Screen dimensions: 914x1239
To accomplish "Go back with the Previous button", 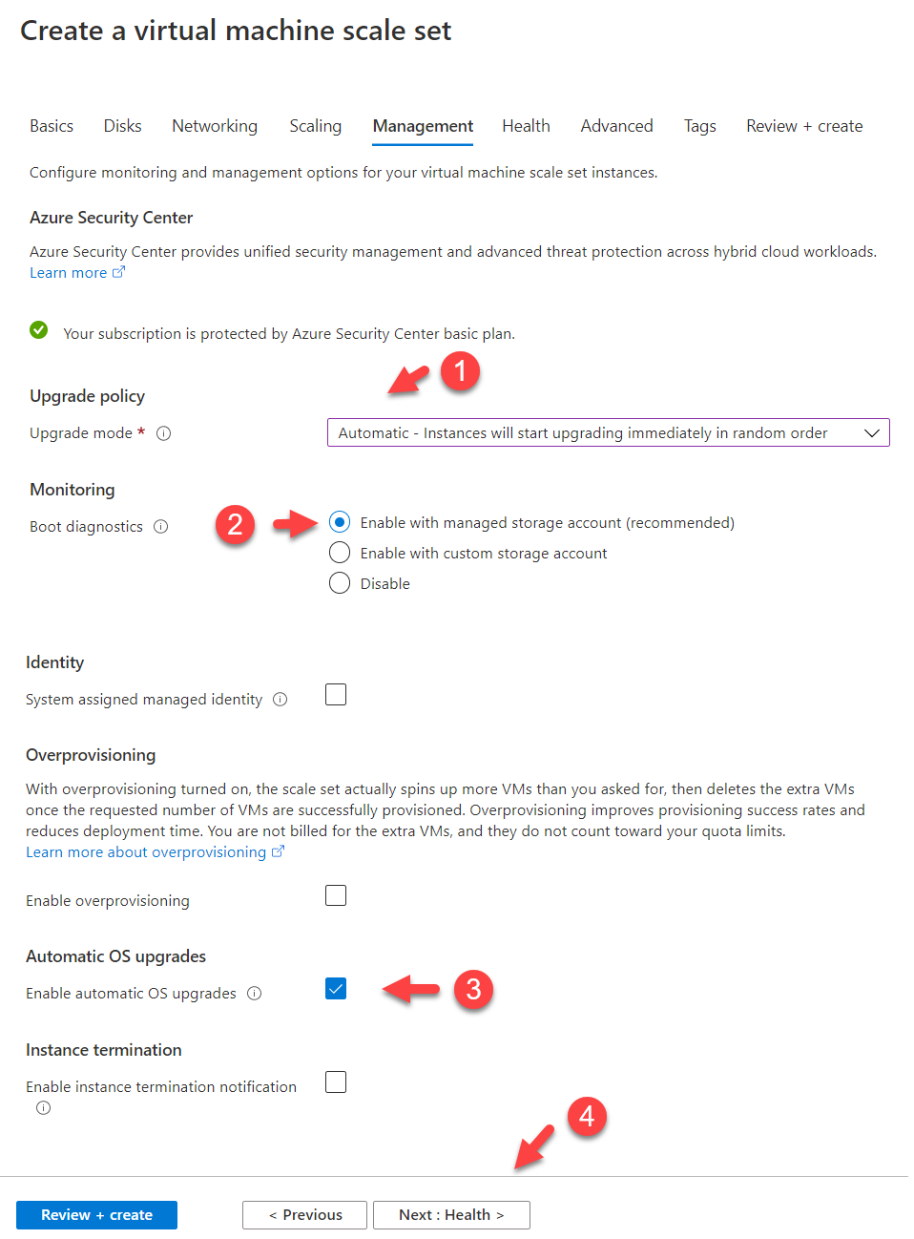I will point(304,1215).
